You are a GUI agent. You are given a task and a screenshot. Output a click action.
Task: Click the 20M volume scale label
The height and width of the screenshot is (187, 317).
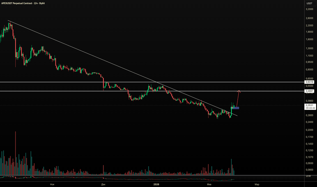coord(308,176)
